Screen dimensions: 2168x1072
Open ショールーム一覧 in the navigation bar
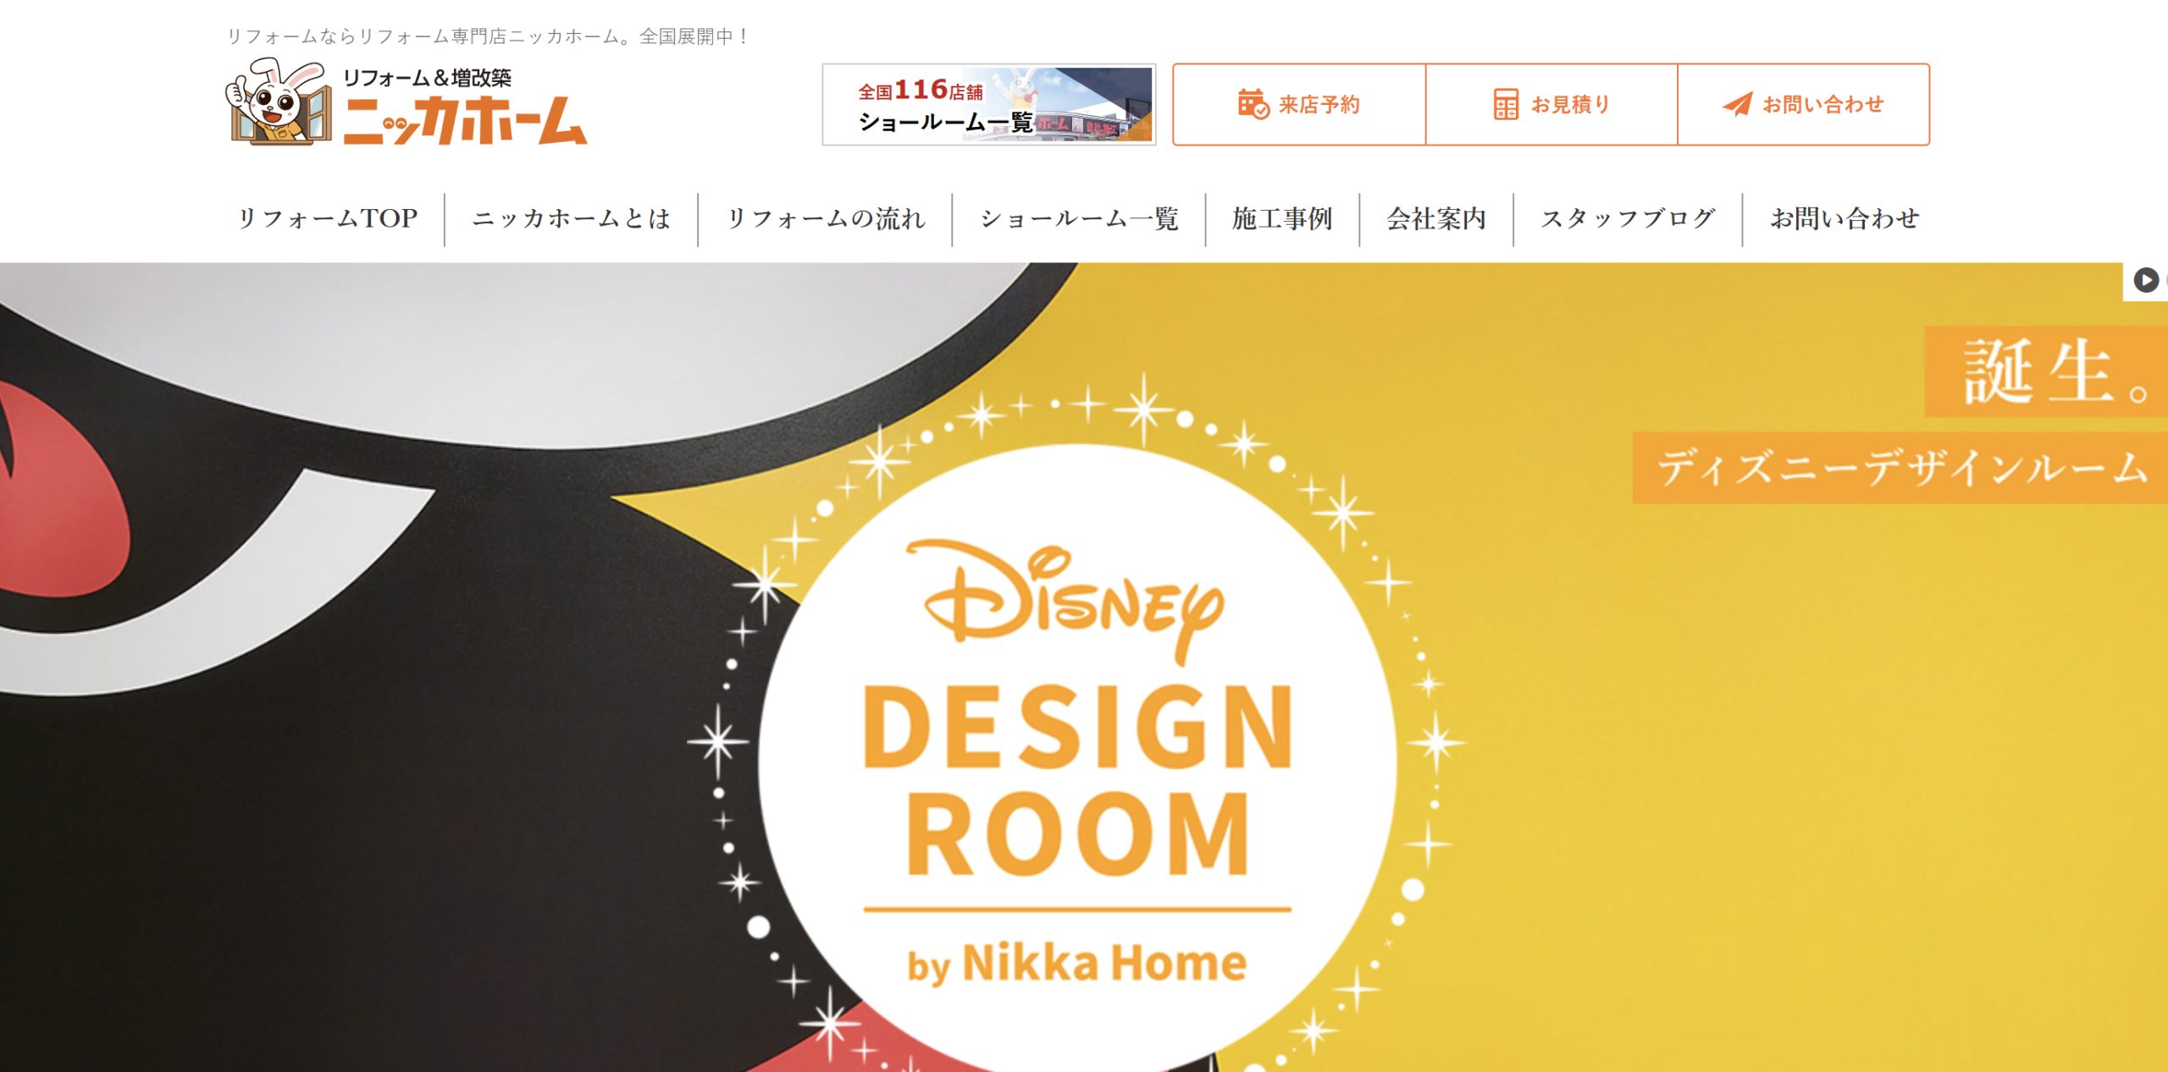pyautogui.click(x=1079, y=219)
